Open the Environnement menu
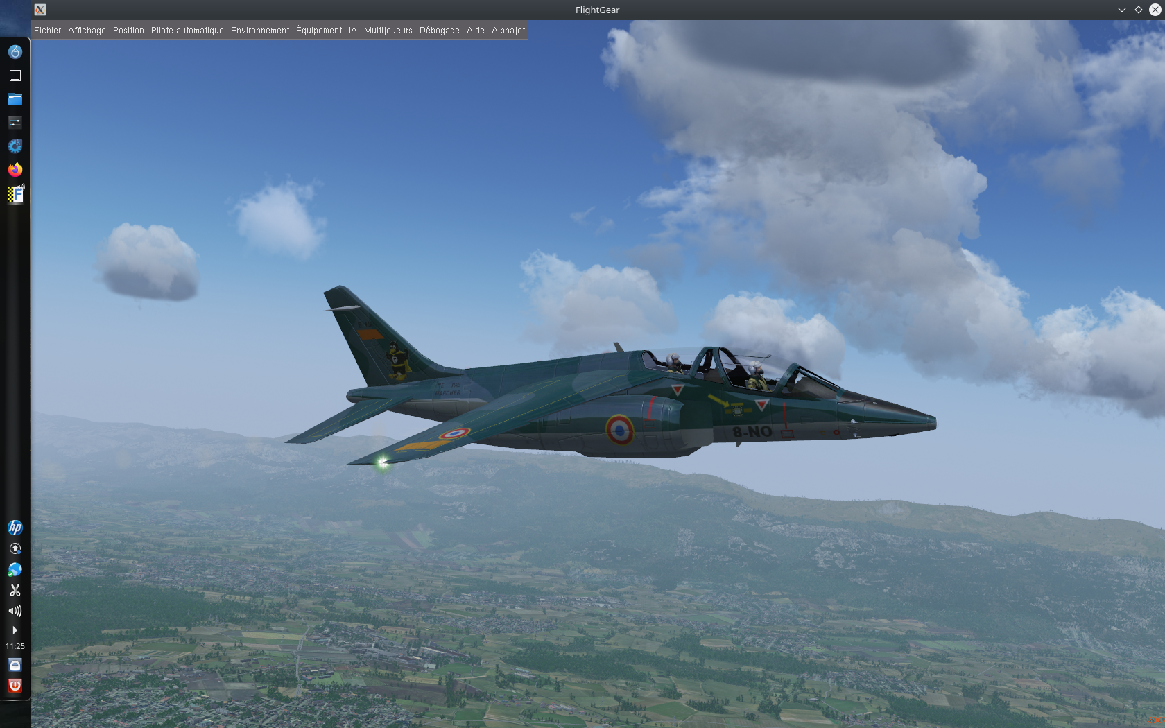This screenshot has height=728, width=1165. [x=260, y=31]
